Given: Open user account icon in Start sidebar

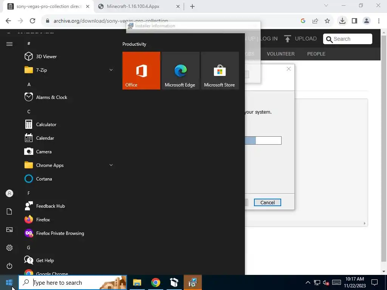Looking at the screenshot, I should [x=9, y=194].
